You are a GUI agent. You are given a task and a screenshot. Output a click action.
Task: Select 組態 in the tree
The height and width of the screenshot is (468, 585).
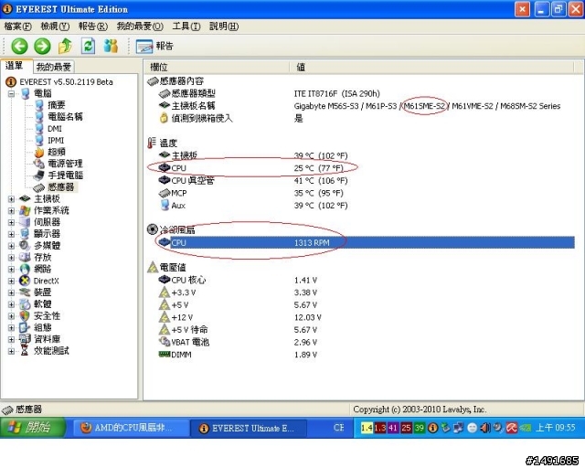point(43,327)
